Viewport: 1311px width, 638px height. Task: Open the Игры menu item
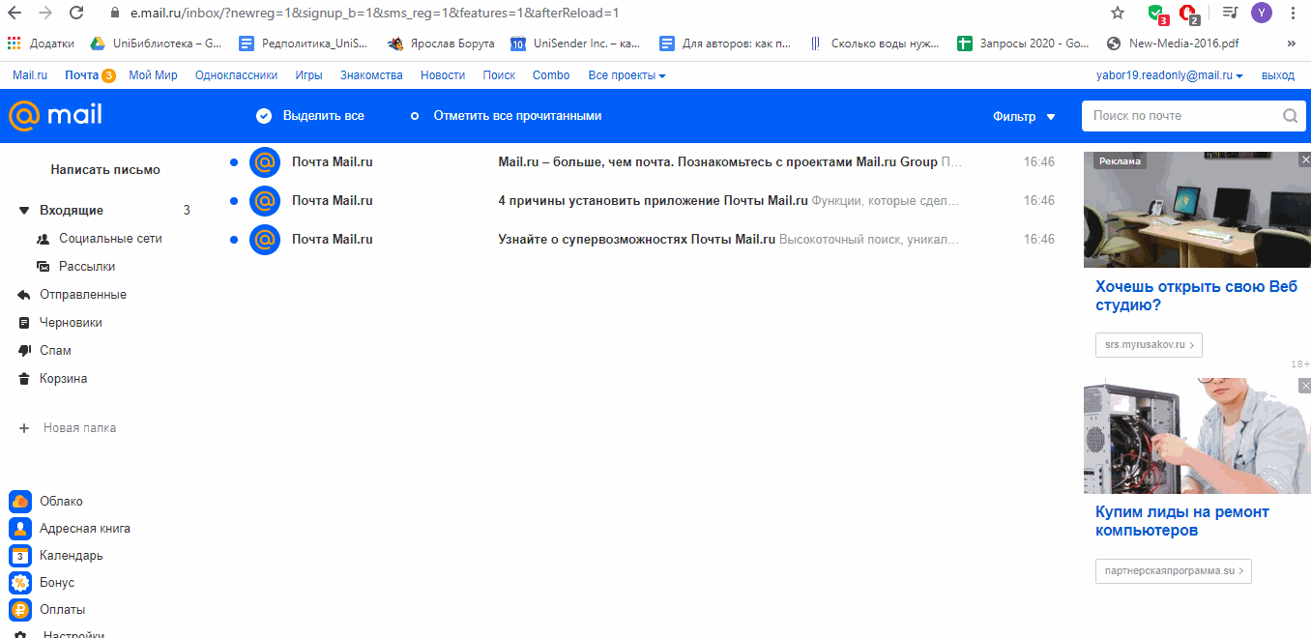coord(309,75)
